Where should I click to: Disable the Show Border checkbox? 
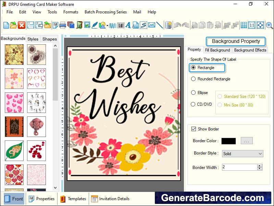pos(194,129)
